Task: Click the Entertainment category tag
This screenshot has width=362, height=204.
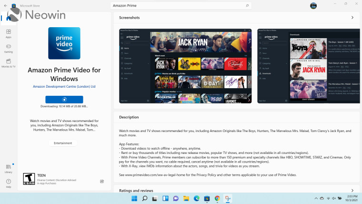Action: pos(63,143)
